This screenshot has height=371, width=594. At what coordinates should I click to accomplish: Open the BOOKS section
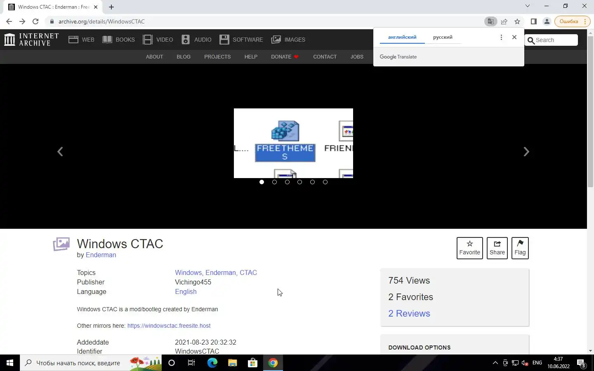pyautogui.click(x=118, y=40)
